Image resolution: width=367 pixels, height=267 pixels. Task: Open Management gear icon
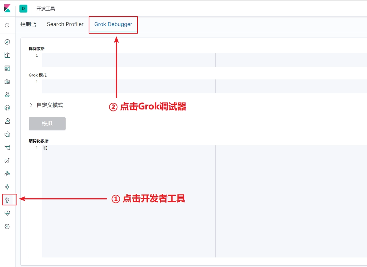tap(7, 226)
